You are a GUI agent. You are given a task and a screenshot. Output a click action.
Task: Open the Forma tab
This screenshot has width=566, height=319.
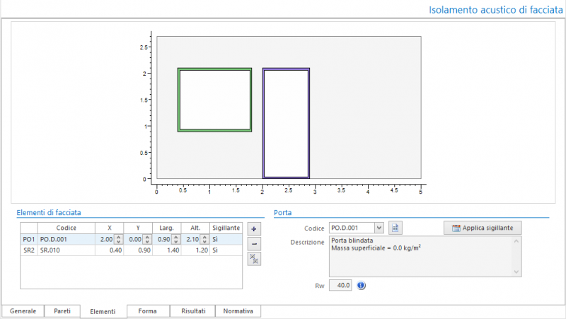tap(148, 311)
